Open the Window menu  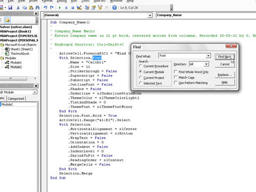pyautogui.click(x=116, y=1)
